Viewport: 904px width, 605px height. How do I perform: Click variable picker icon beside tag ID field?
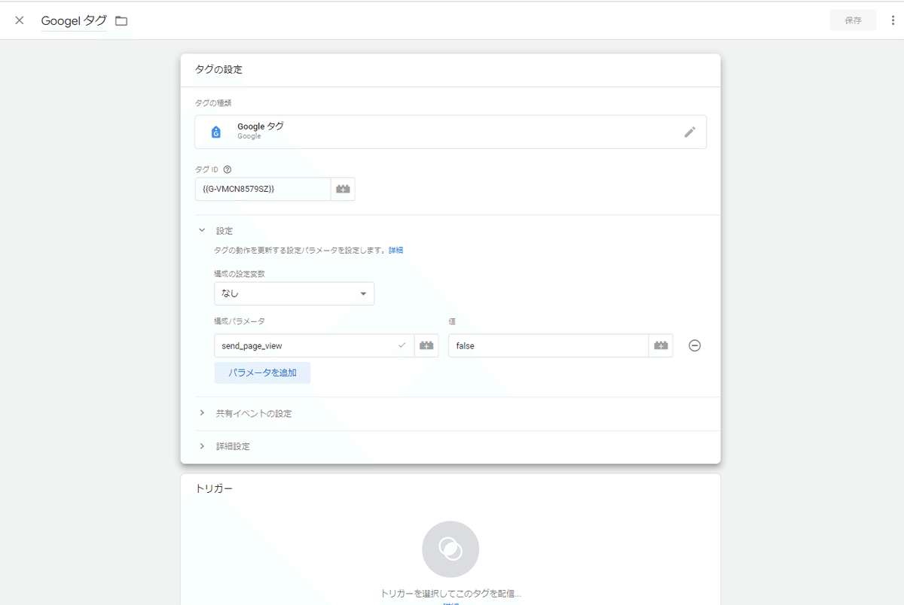(x=343, y=189)
